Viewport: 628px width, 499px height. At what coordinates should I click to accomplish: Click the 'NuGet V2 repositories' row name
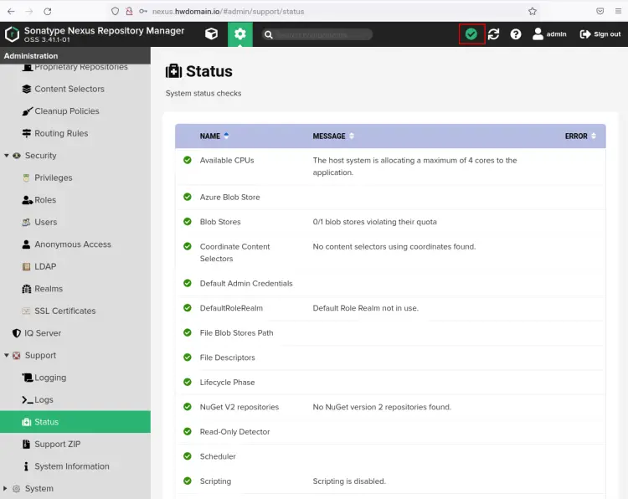pos(239,407)
